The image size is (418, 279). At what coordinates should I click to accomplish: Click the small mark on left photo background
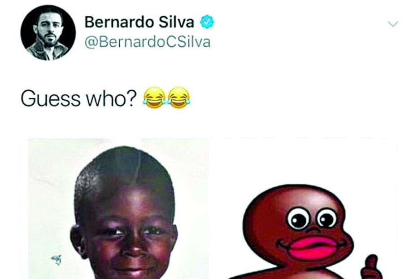(x=57, y=260)
